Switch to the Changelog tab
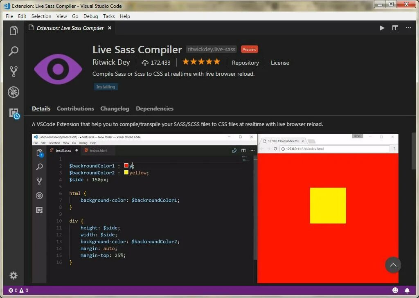The height and width of the screenshot is (298, 419). click(x=115, y=108)
